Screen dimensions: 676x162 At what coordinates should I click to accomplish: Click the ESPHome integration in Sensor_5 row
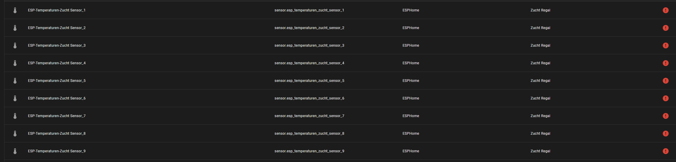411,81
